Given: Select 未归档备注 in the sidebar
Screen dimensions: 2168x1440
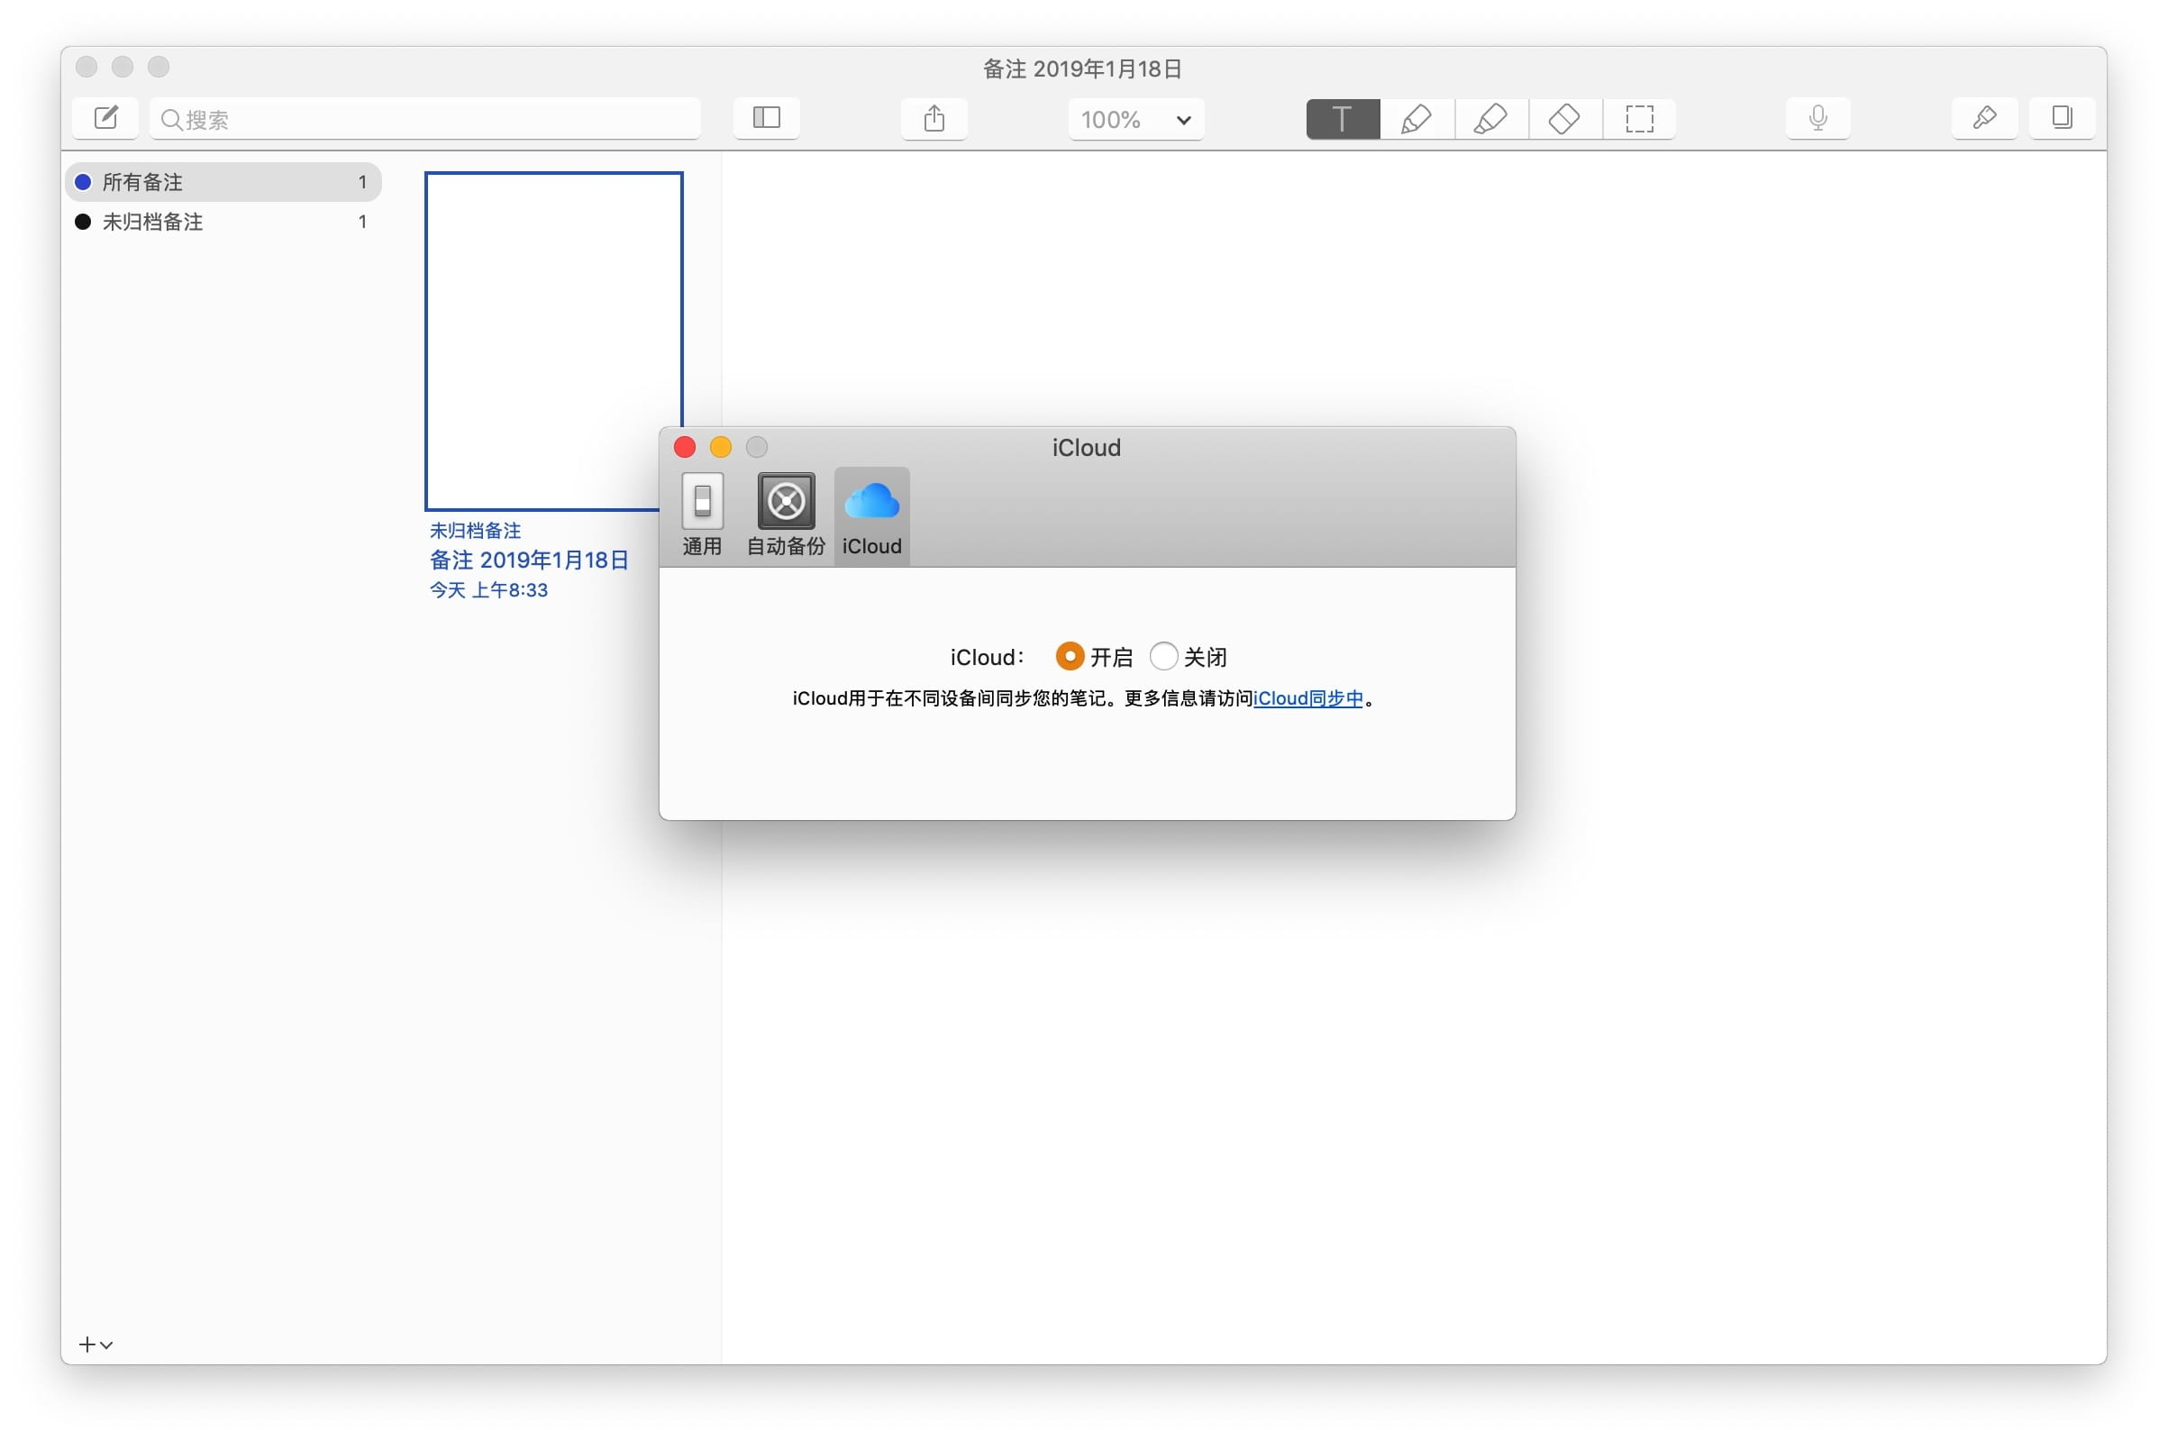Looking at the screenshot, I should [223, 222].
